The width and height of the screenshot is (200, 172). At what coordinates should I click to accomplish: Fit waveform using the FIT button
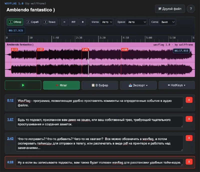(x=73, y=22)
